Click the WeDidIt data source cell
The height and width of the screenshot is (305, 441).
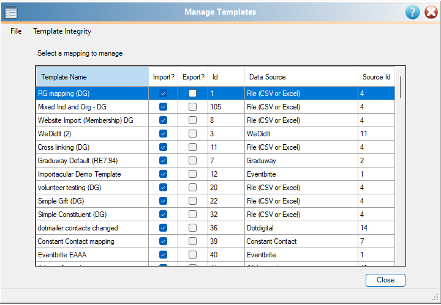tap(301, 134)
